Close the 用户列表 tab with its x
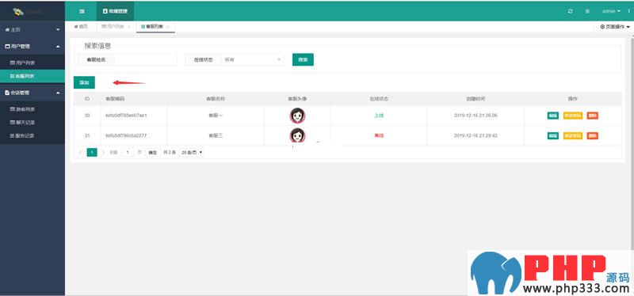 pyautogui.click(x=128, y=27)
